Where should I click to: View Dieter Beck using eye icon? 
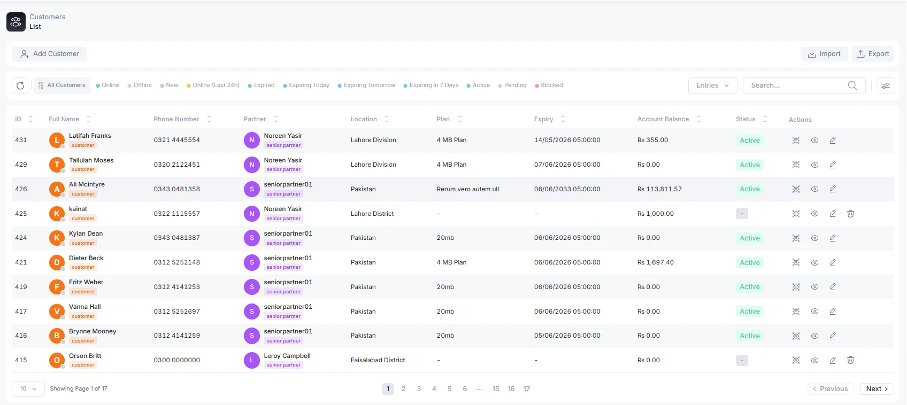[x=814, y=263]
